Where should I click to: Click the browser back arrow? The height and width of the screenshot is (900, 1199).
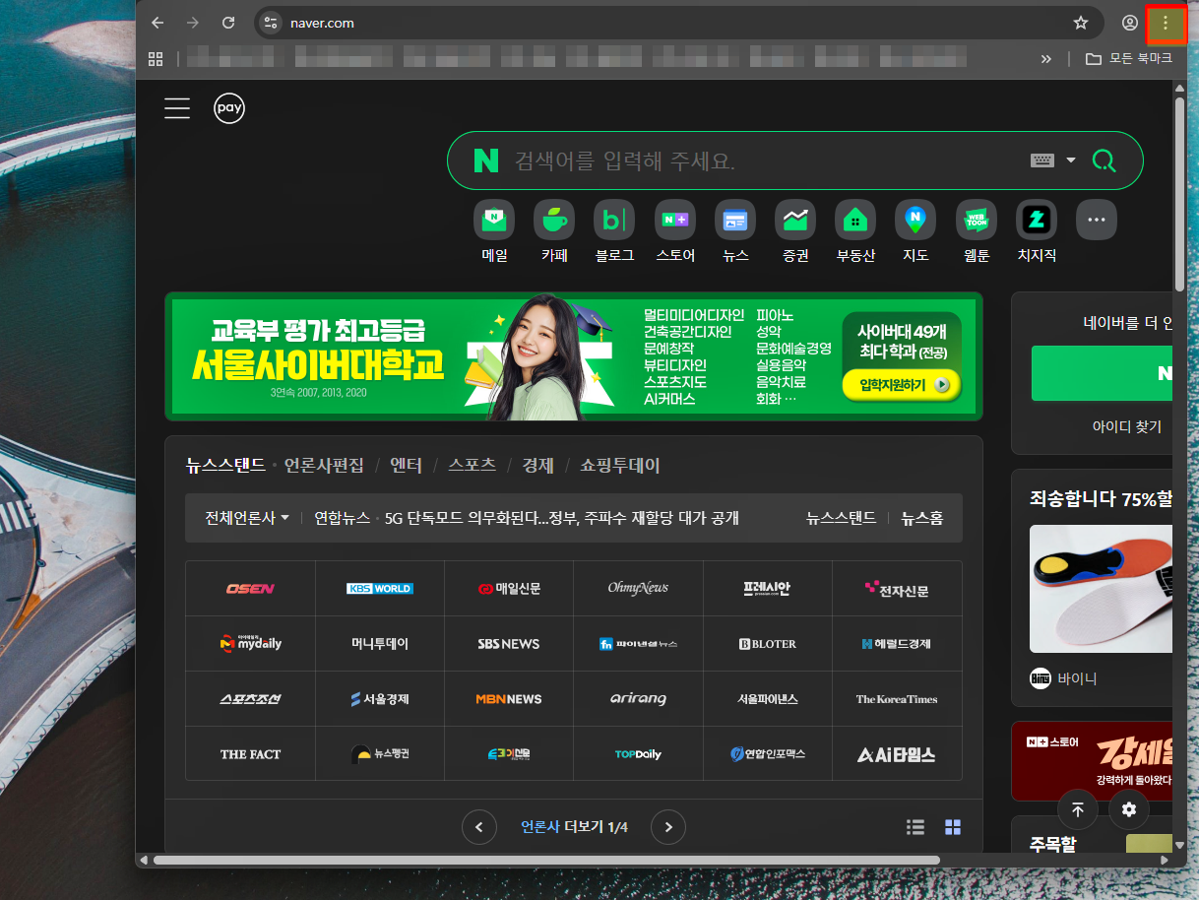pos(158,23)
